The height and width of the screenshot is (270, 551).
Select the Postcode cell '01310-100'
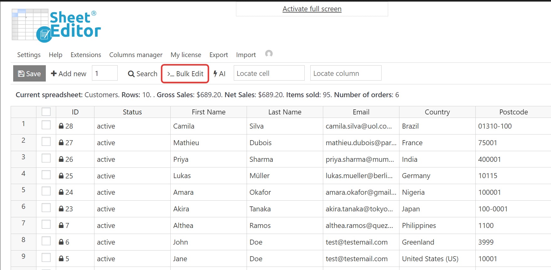tap(513, 126)
